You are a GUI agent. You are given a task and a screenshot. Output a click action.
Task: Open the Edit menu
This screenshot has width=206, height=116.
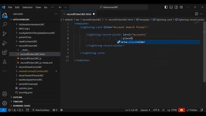(17, 7)
